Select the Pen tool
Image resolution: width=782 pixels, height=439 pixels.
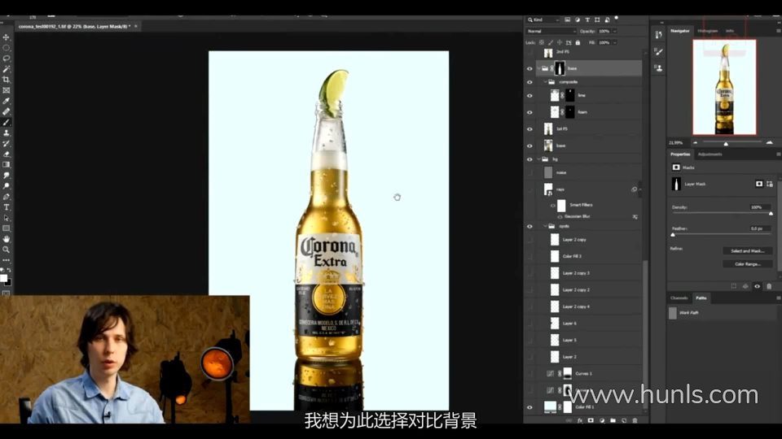6,197
